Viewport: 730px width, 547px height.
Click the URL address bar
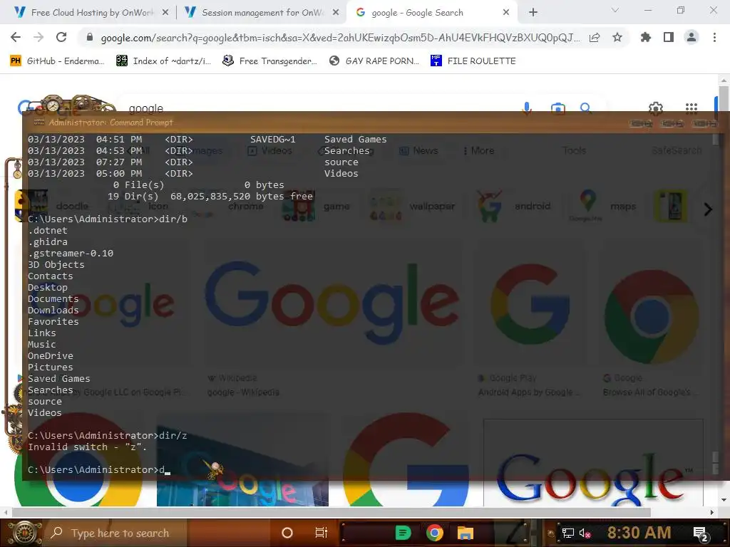tap(340, 38)
